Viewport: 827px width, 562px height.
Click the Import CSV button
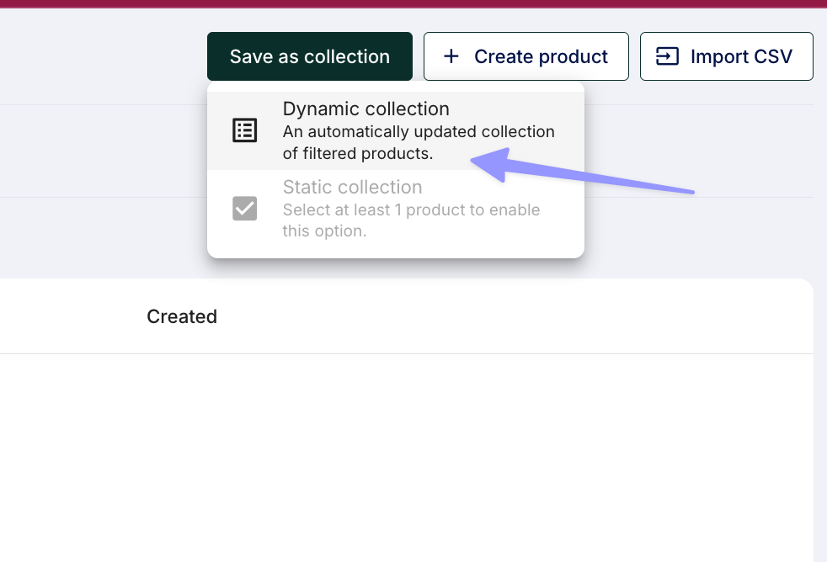pyautogui.click(x=726, y=56)
